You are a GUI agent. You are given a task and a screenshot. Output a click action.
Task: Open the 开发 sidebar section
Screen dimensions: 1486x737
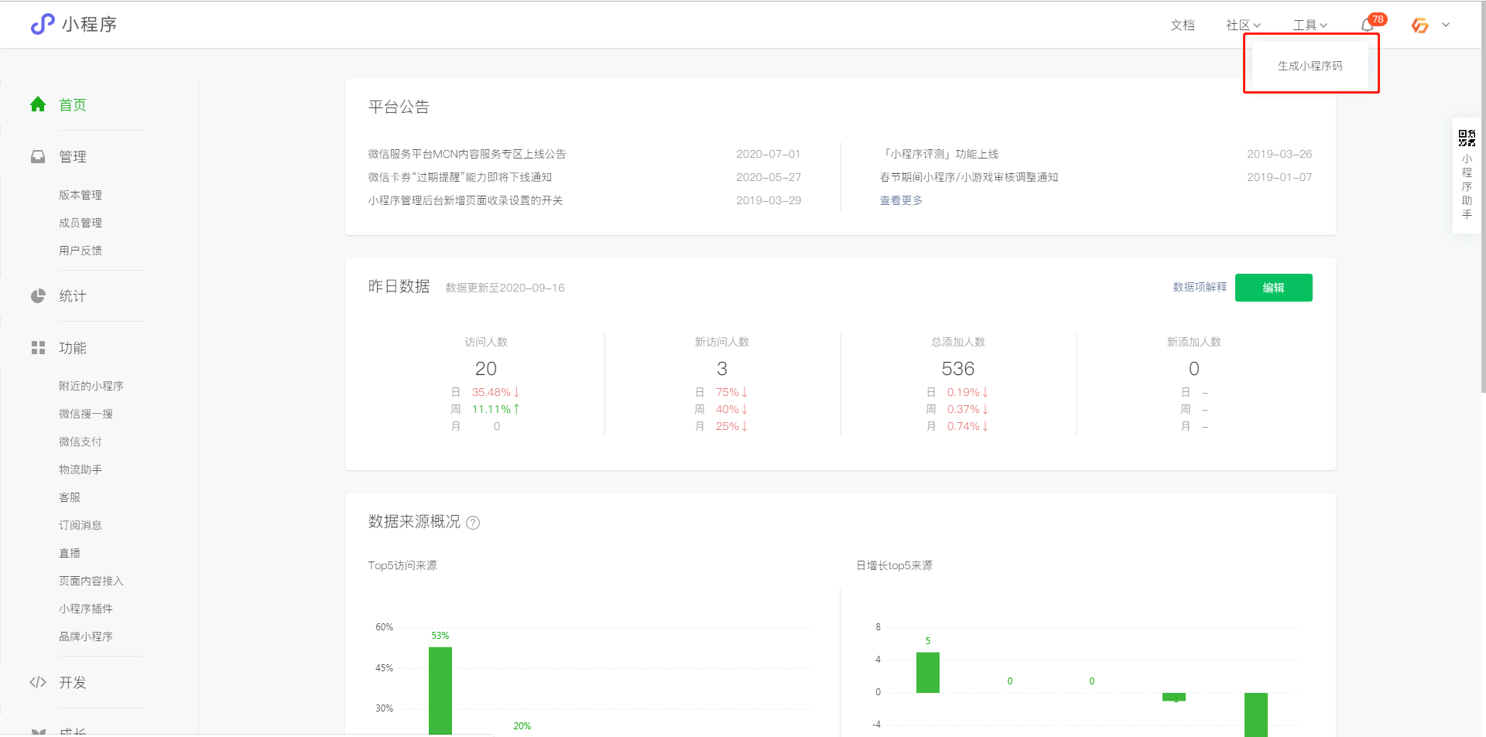[73, 682]
